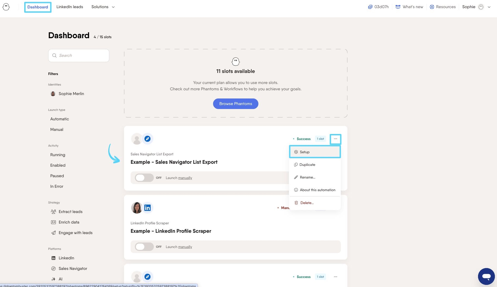Click the Resources lifebuoy icon

pyautogui.click(x=432, y=7)
